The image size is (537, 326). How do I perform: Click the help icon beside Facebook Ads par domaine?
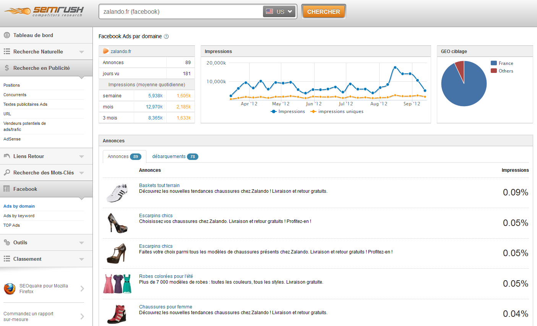coord(166,37)
